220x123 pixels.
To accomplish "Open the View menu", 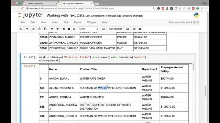I will tap(43, 22).
